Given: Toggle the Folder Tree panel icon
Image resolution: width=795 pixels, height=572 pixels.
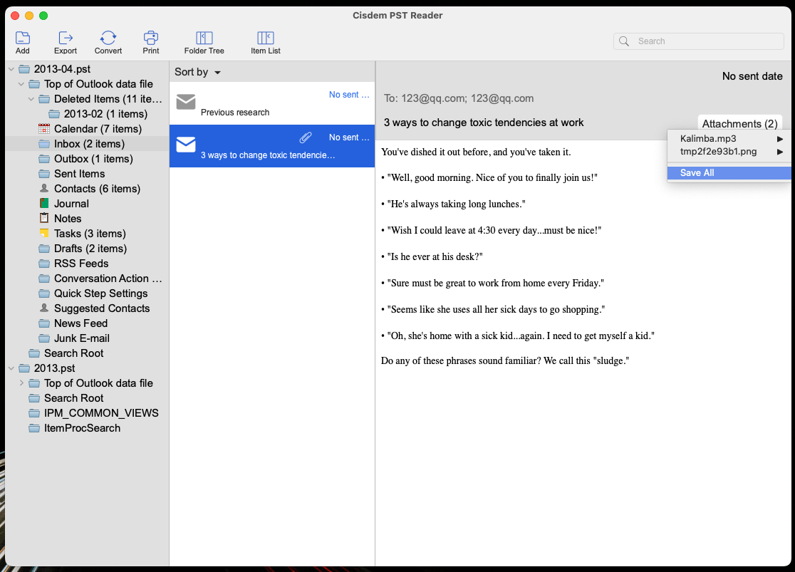Looking at the screenshot, I should pyautogui.click(x=204, y=38).
